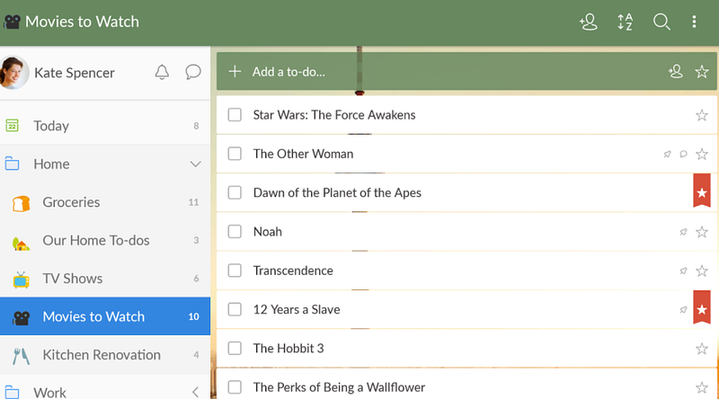The image size is (719, 399).
Task: Open notifications bell
Action: (x=162, y=72)
